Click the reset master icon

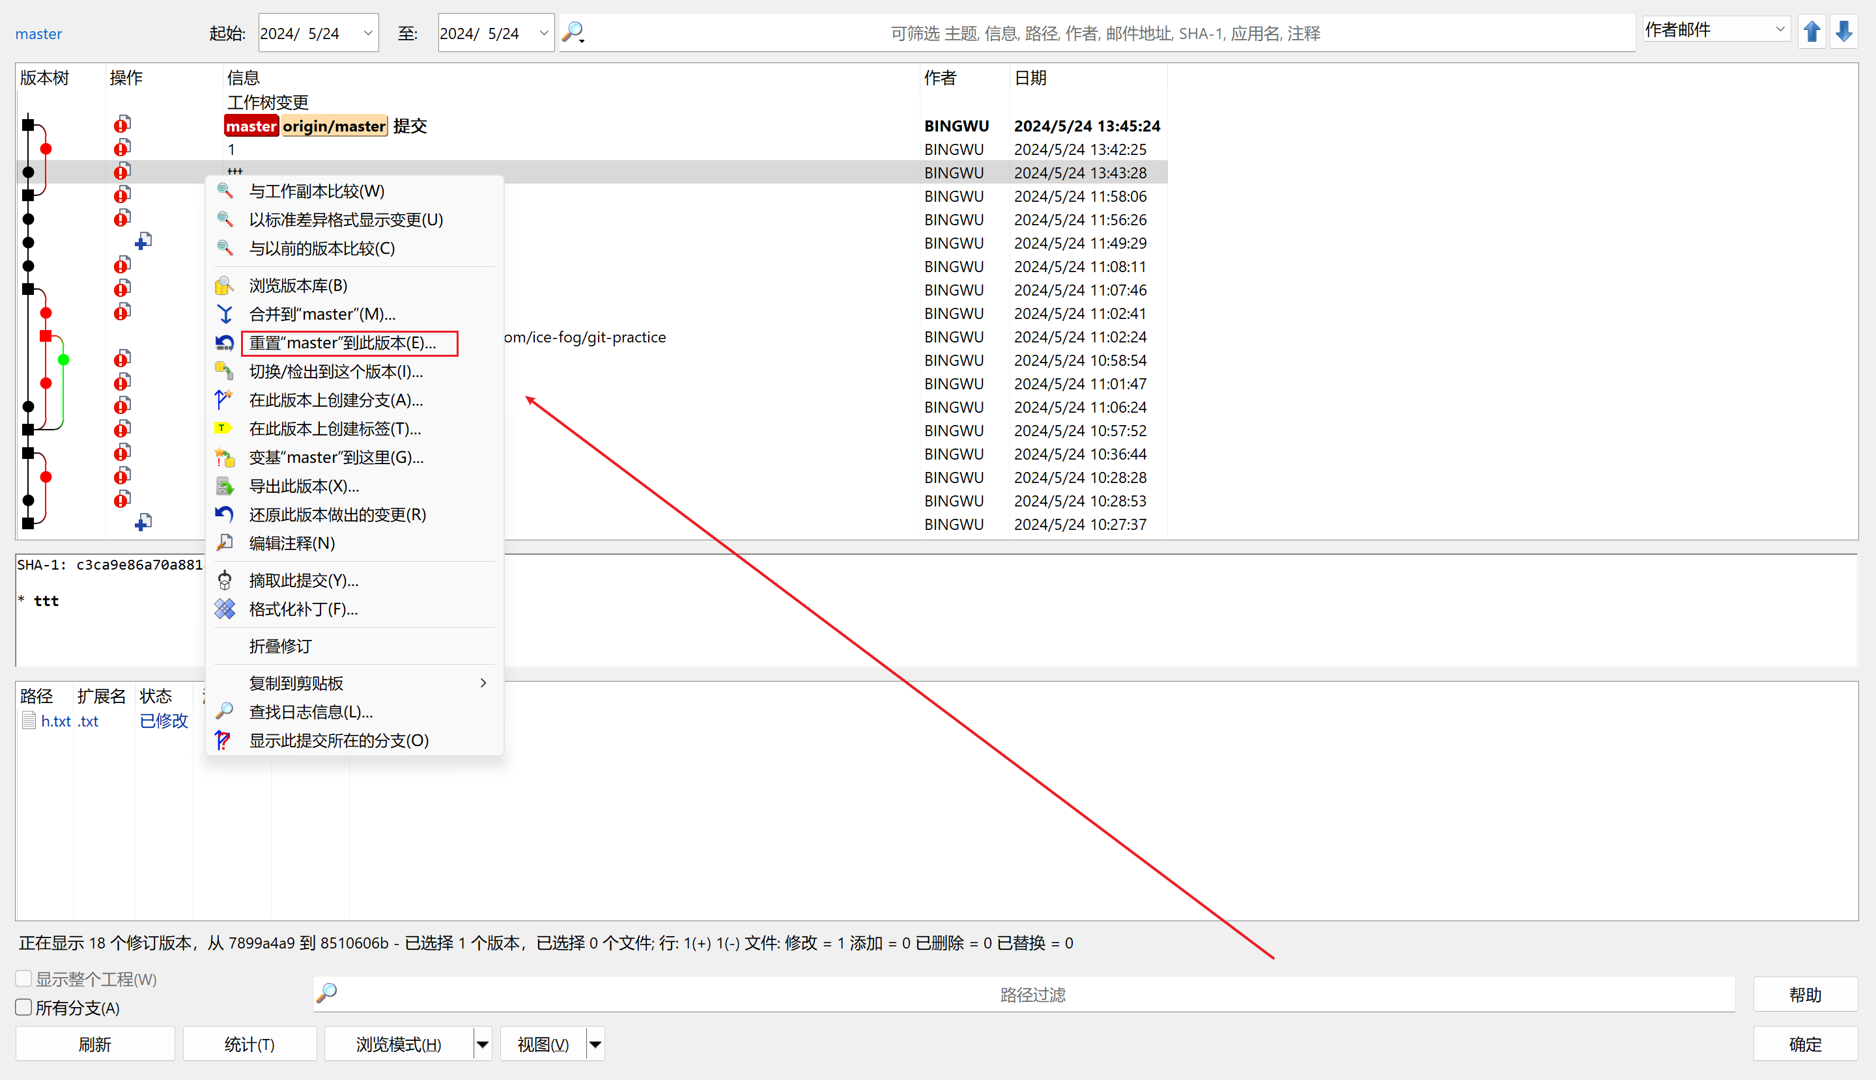(225, 342)
